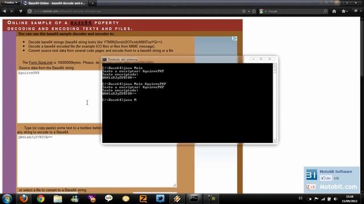
Task: Open the orange Z taskbar icon
Action: point(143,199)
